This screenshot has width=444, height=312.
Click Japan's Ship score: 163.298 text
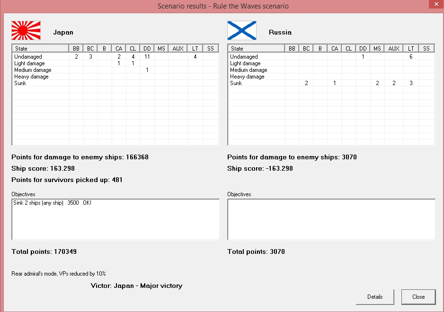pos(43,169)
